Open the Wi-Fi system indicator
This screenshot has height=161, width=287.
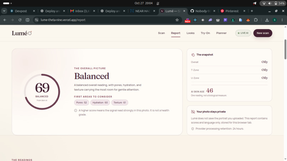[x=264, y=3]
